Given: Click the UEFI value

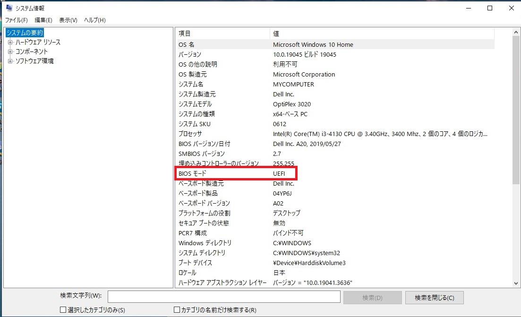Looking at the screenshot, I should click(279, 173).
